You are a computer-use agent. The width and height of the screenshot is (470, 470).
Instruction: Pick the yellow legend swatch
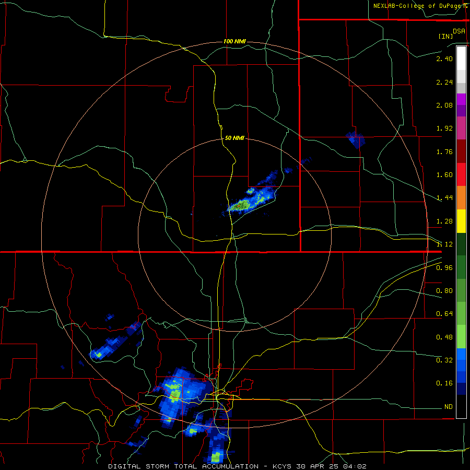coord(461,221)
